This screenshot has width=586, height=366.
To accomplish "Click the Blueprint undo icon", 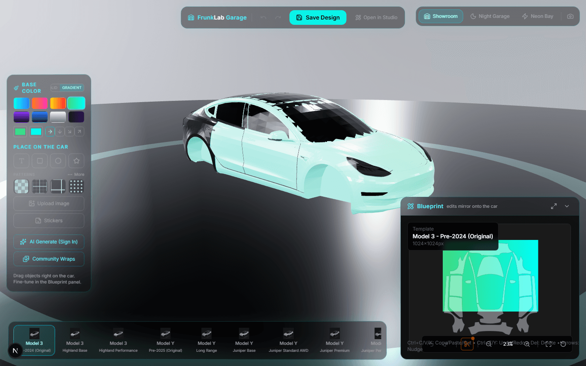I will [x=431, y=344].
